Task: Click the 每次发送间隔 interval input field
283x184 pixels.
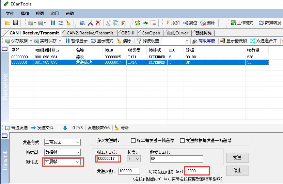Action: 197,171
